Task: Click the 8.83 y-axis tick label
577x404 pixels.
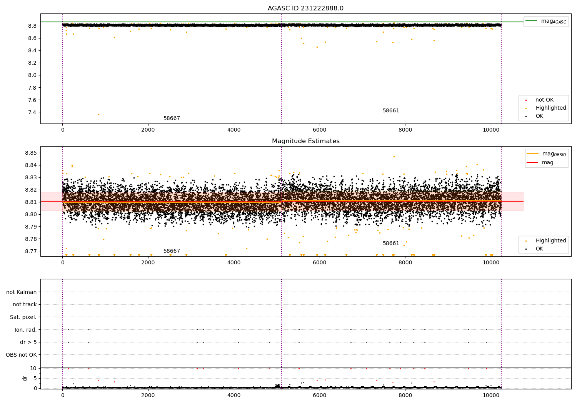Action: [31, 177]
